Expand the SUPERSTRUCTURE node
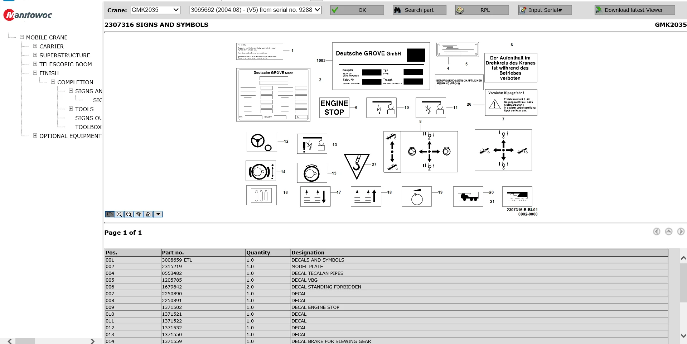This screenshot has height=344, width=687. 35,55
